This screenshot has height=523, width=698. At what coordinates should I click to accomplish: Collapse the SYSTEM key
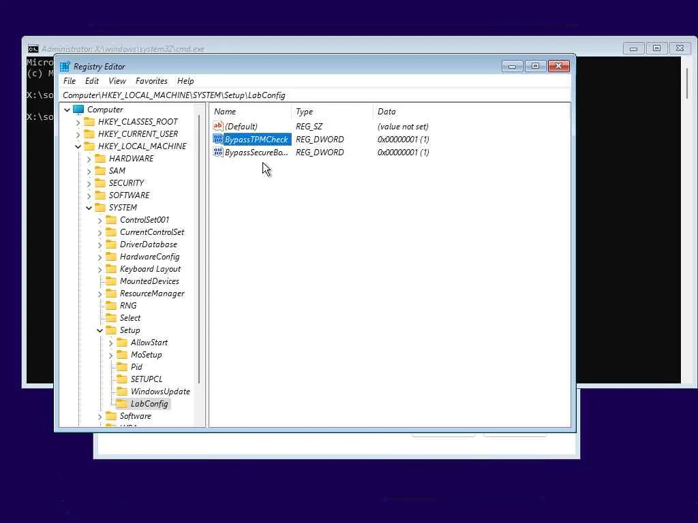click(x=89, y=208)
